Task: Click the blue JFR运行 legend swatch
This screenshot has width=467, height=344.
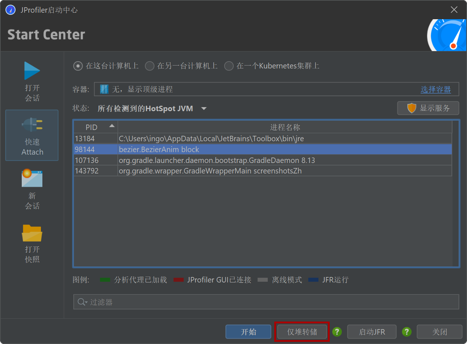Action: (313, 280)
